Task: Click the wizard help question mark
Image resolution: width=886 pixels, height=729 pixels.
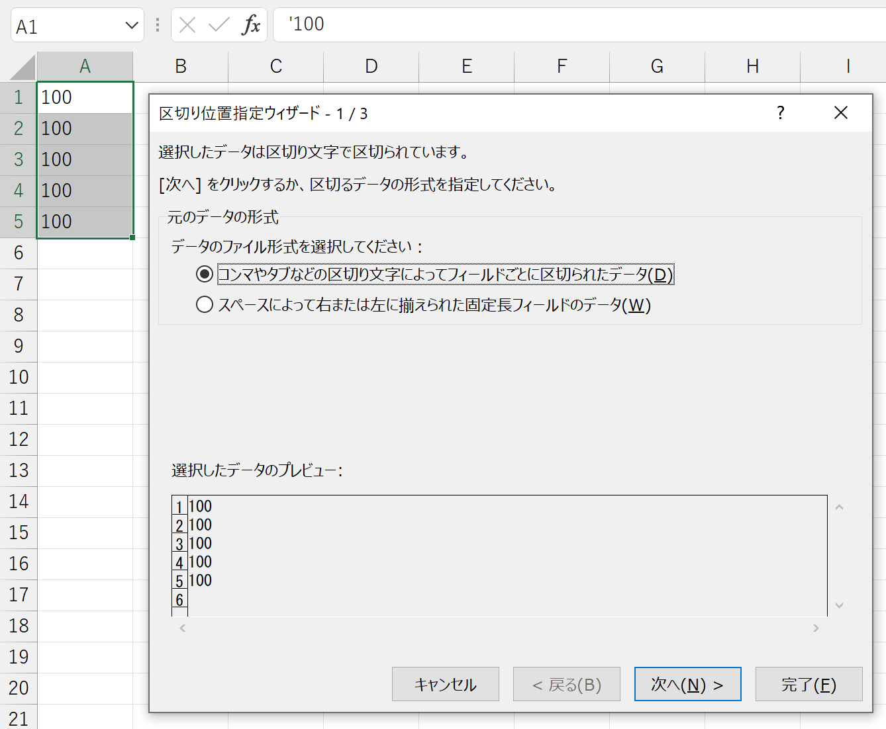Action: (781, 113)
